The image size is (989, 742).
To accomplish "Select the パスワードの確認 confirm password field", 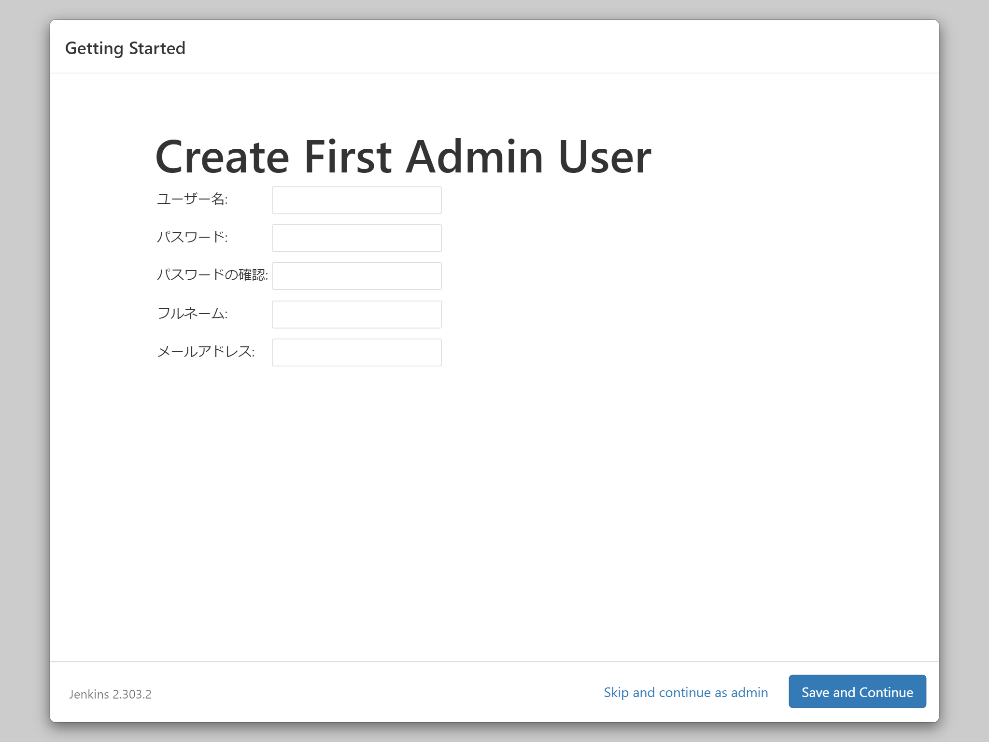I will tap(356, 276).
